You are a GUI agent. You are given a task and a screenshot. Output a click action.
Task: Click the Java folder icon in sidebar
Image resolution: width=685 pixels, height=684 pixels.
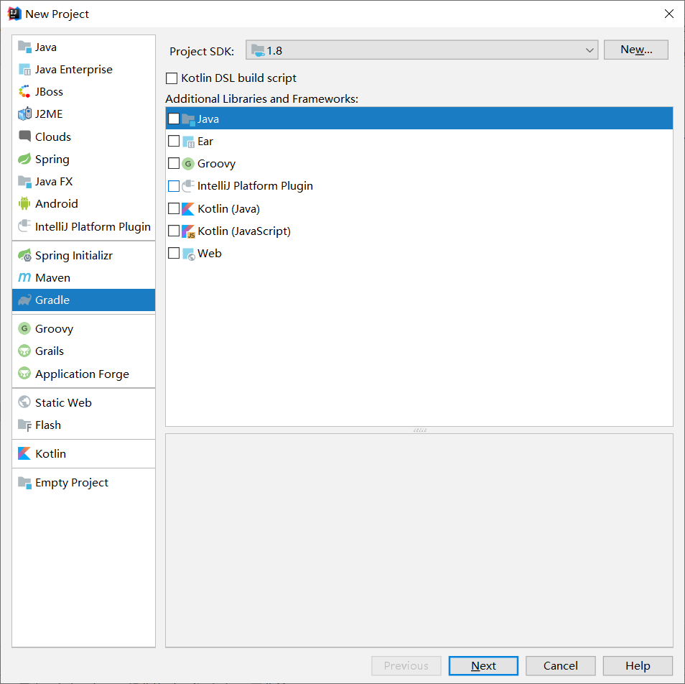pos(24,47)
